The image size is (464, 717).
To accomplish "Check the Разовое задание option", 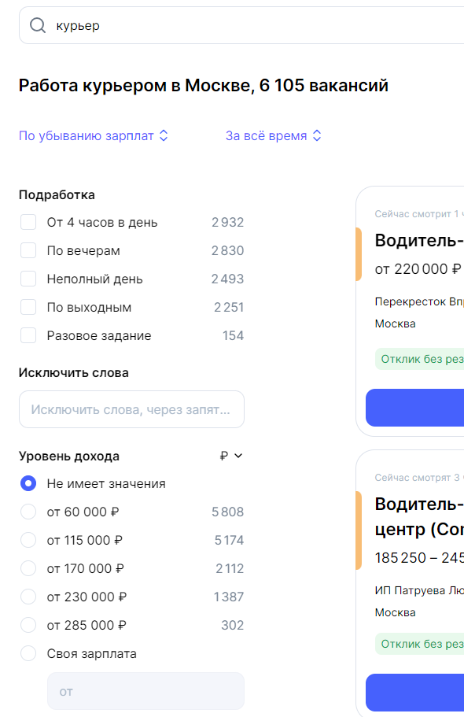I will tap(28, 335).
